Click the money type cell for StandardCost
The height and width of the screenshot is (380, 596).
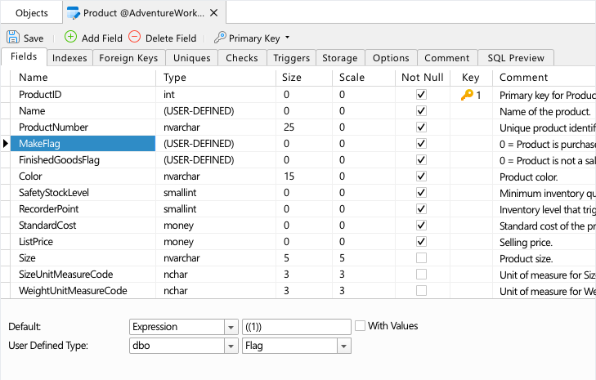216,226
